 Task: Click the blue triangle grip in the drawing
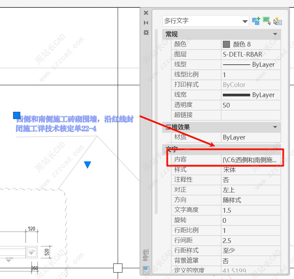pos(87,164)
